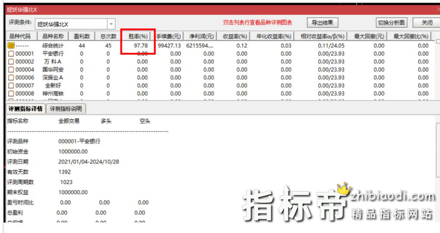The image size is (440, 233).
Task: Click the 初始资金 value 1000000.00
Action: (73, 151)
